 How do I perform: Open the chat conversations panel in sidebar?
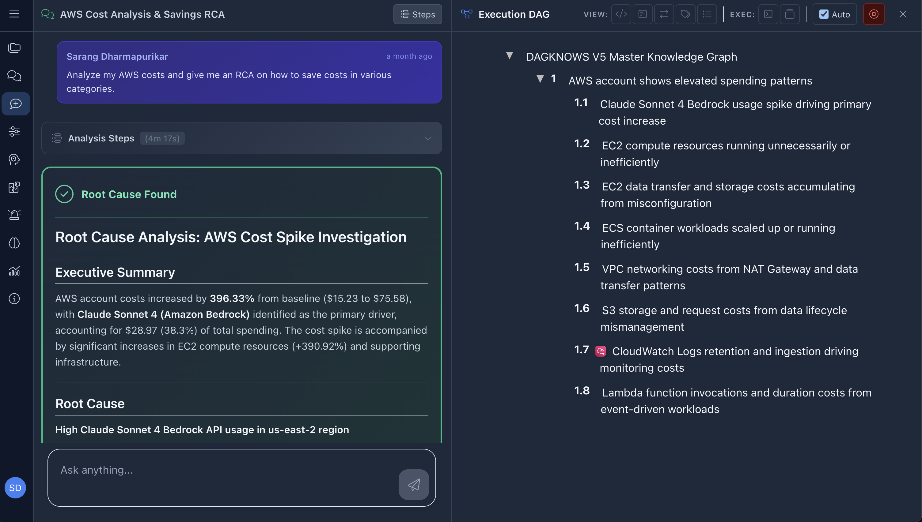coord(14,76)
